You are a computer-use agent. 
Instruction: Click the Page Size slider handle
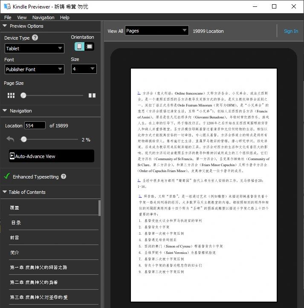(23, 95)
